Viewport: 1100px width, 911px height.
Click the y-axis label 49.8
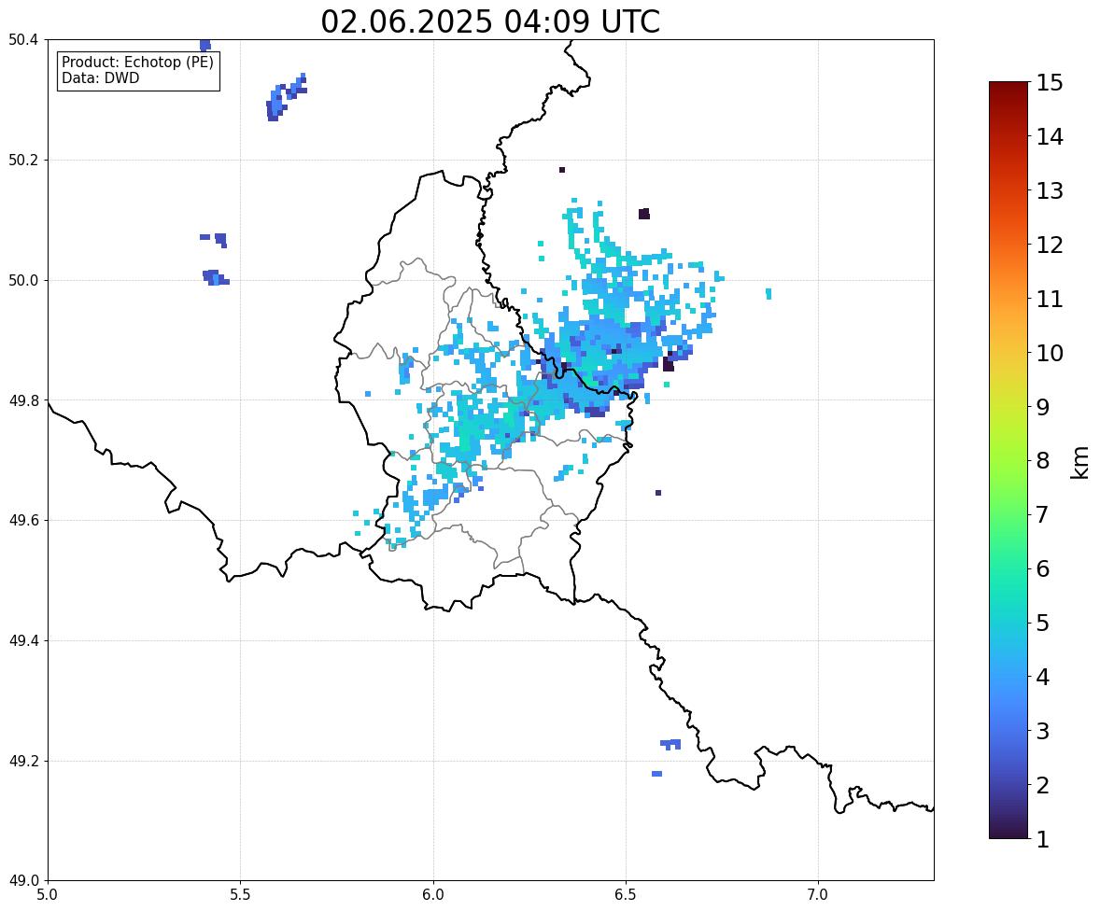click(23, 400)
